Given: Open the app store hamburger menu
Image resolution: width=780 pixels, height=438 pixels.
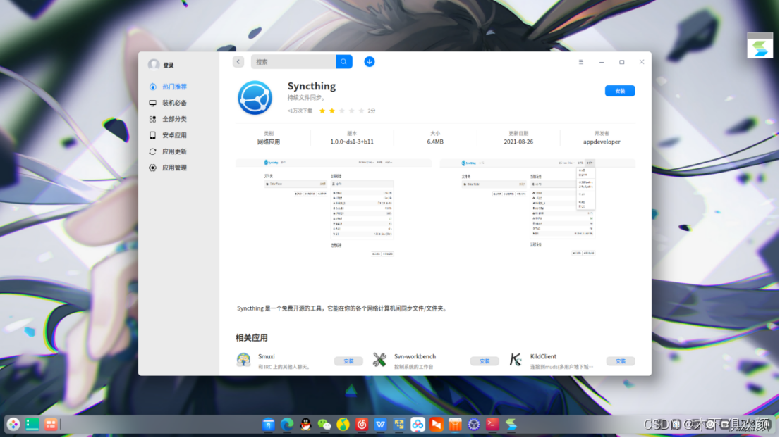Looking at the screenshot, I should click(580, 62).
